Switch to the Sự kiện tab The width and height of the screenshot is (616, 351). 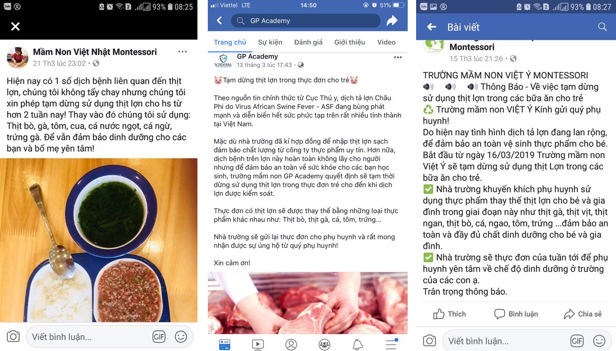270,42
